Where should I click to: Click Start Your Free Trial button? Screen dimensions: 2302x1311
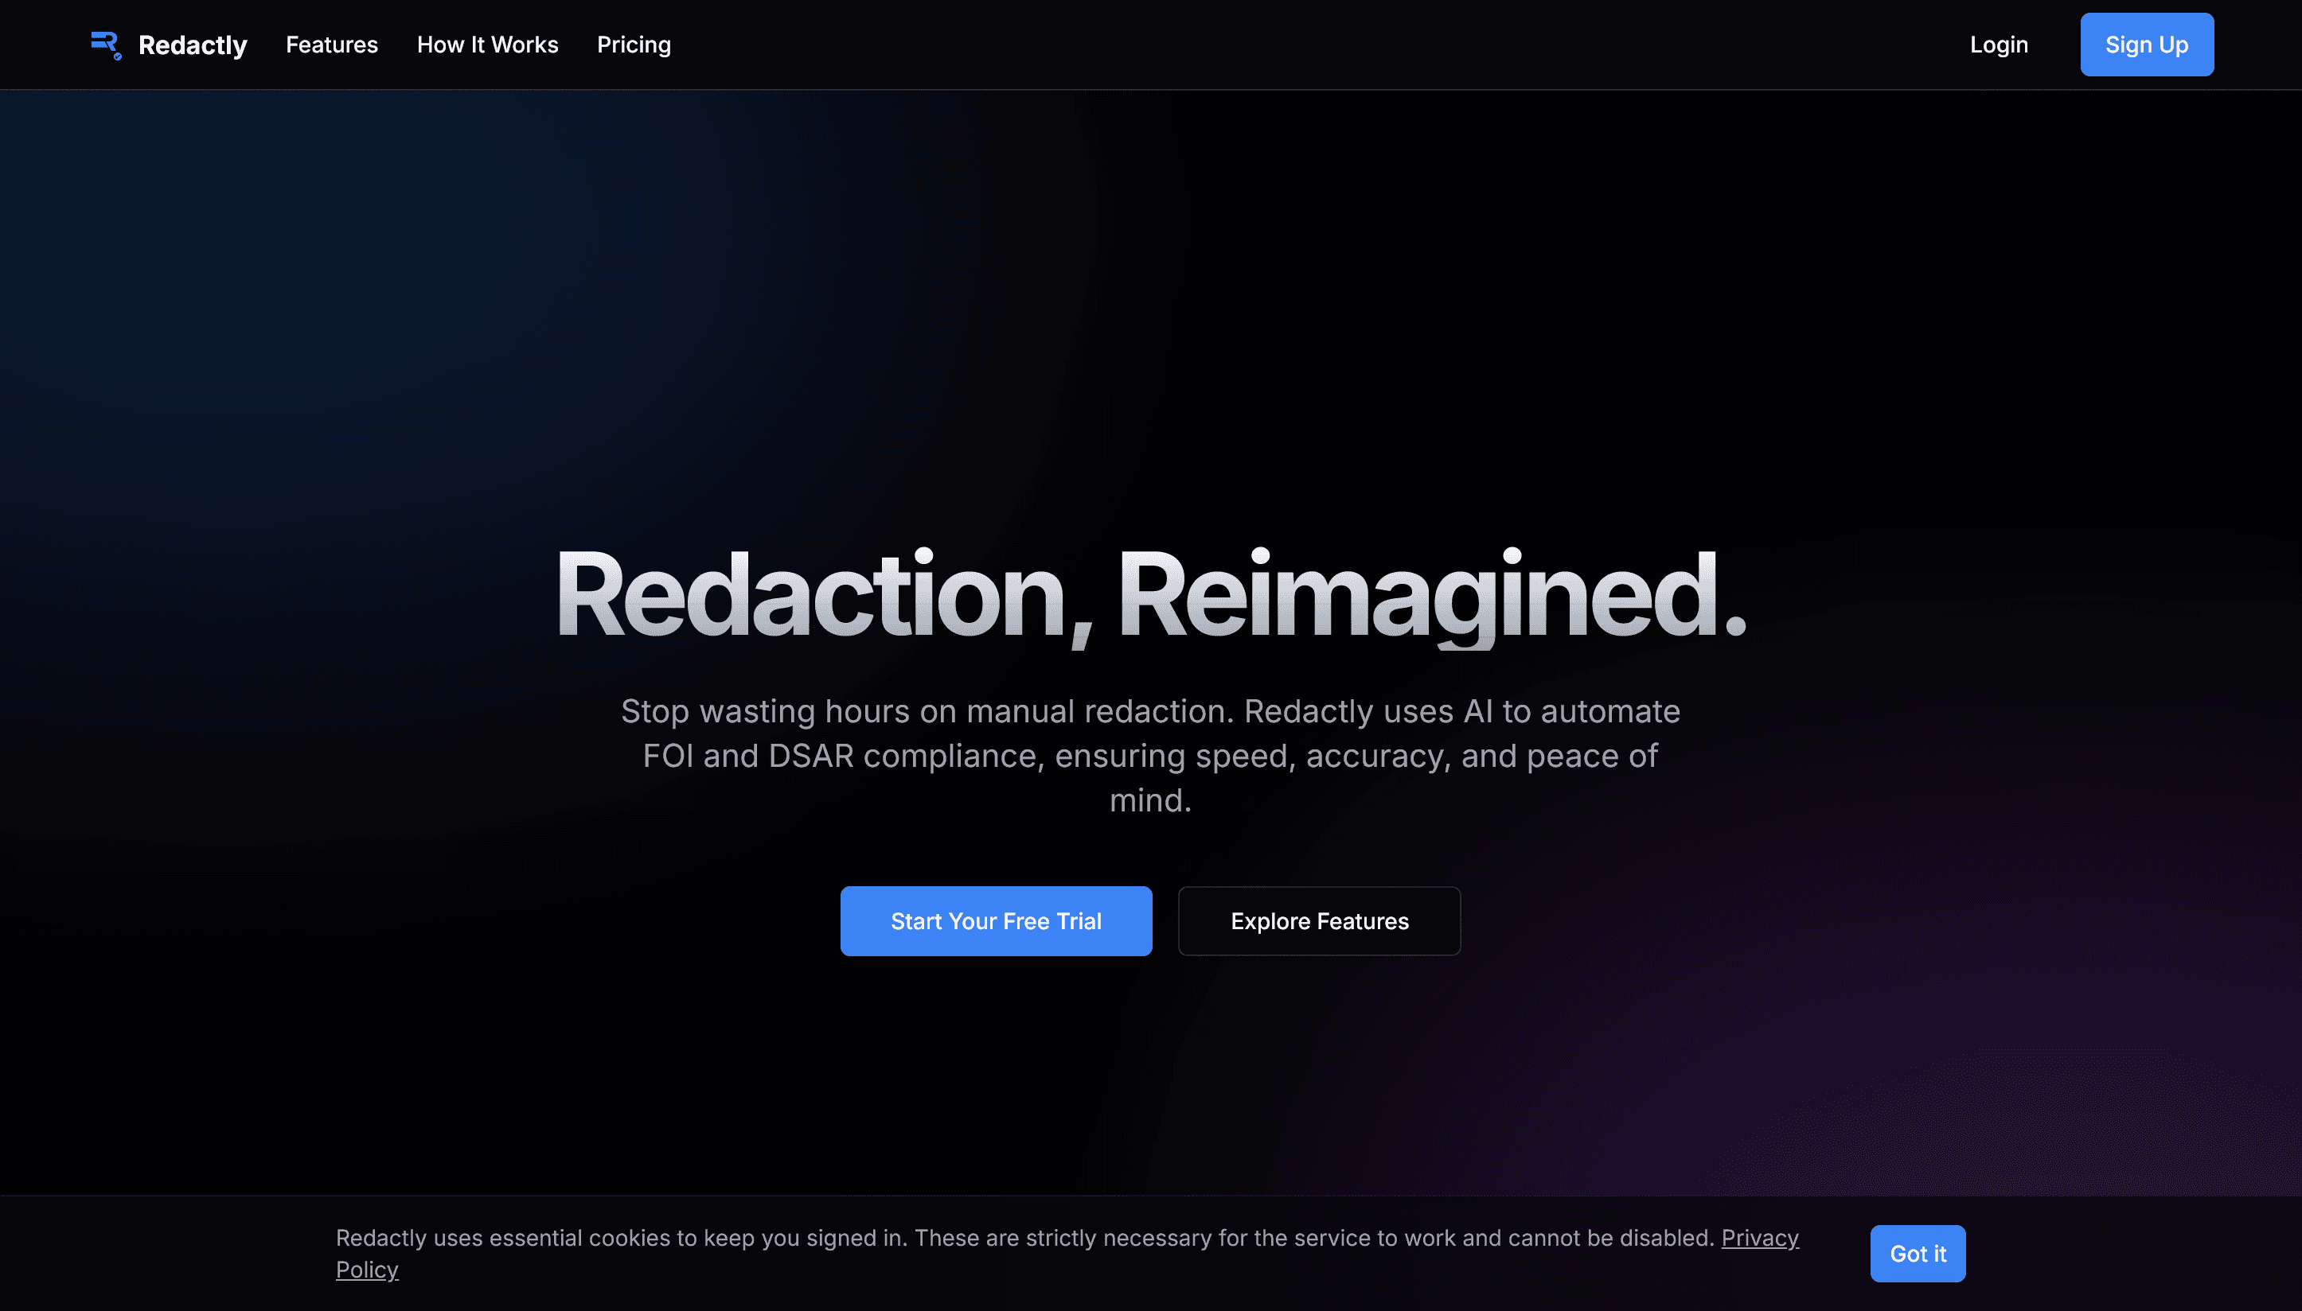point(996,921)
